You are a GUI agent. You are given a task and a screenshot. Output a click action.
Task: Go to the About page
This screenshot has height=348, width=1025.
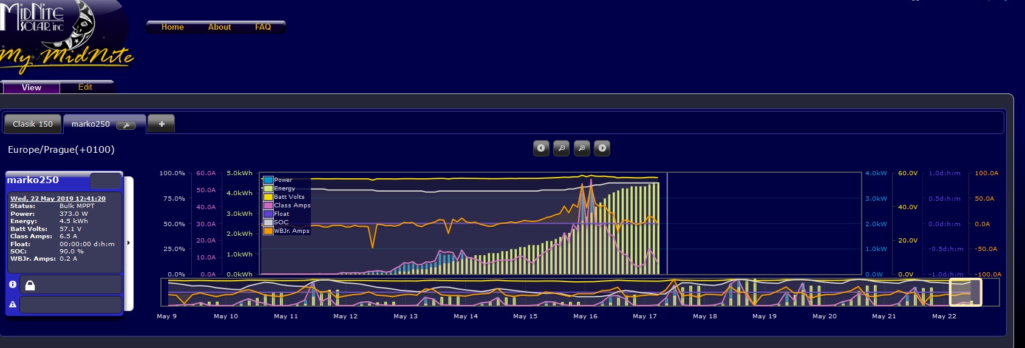point(219,27)
